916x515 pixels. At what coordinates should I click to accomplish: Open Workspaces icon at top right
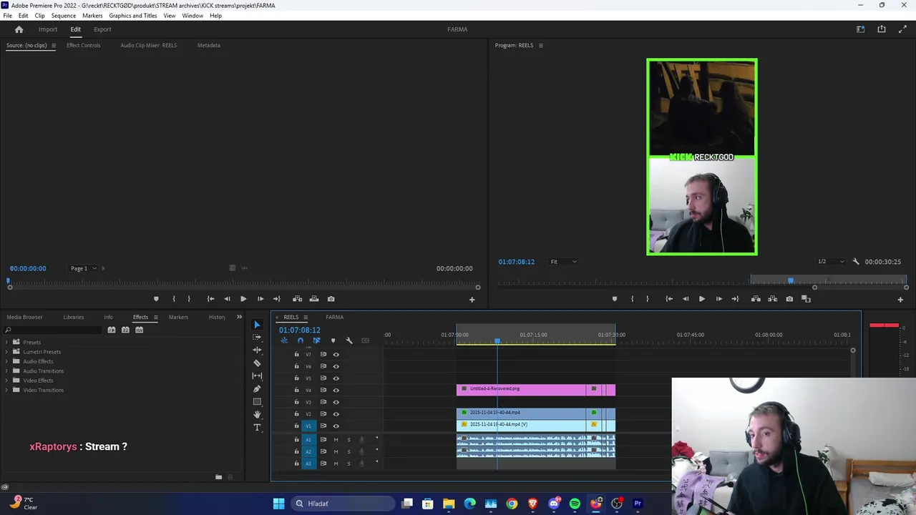pos(860,29)
